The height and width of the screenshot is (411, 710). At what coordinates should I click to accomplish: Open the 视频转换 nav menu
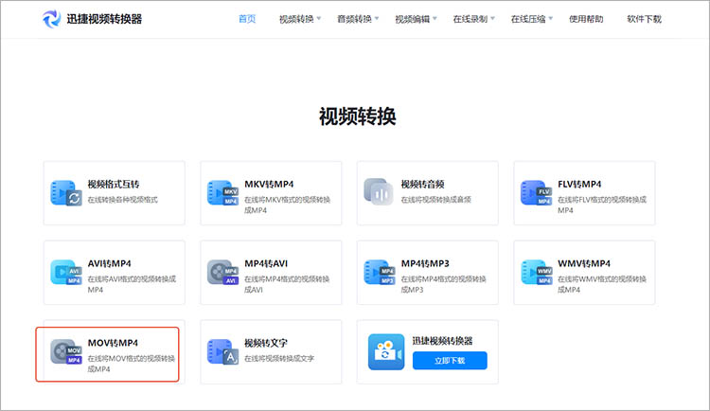[x=296, y=19]
